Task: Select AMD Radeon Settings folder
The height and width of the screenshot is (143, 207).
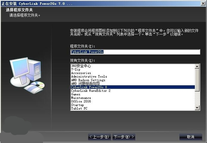Action: [x=133, y=80]
